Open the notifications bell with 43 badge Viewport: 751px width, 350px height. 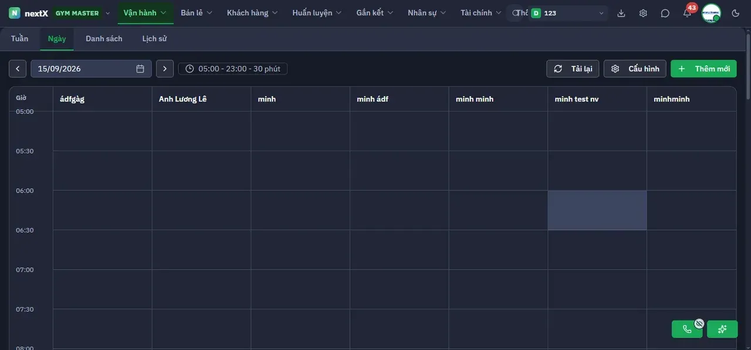pos(687,13)
